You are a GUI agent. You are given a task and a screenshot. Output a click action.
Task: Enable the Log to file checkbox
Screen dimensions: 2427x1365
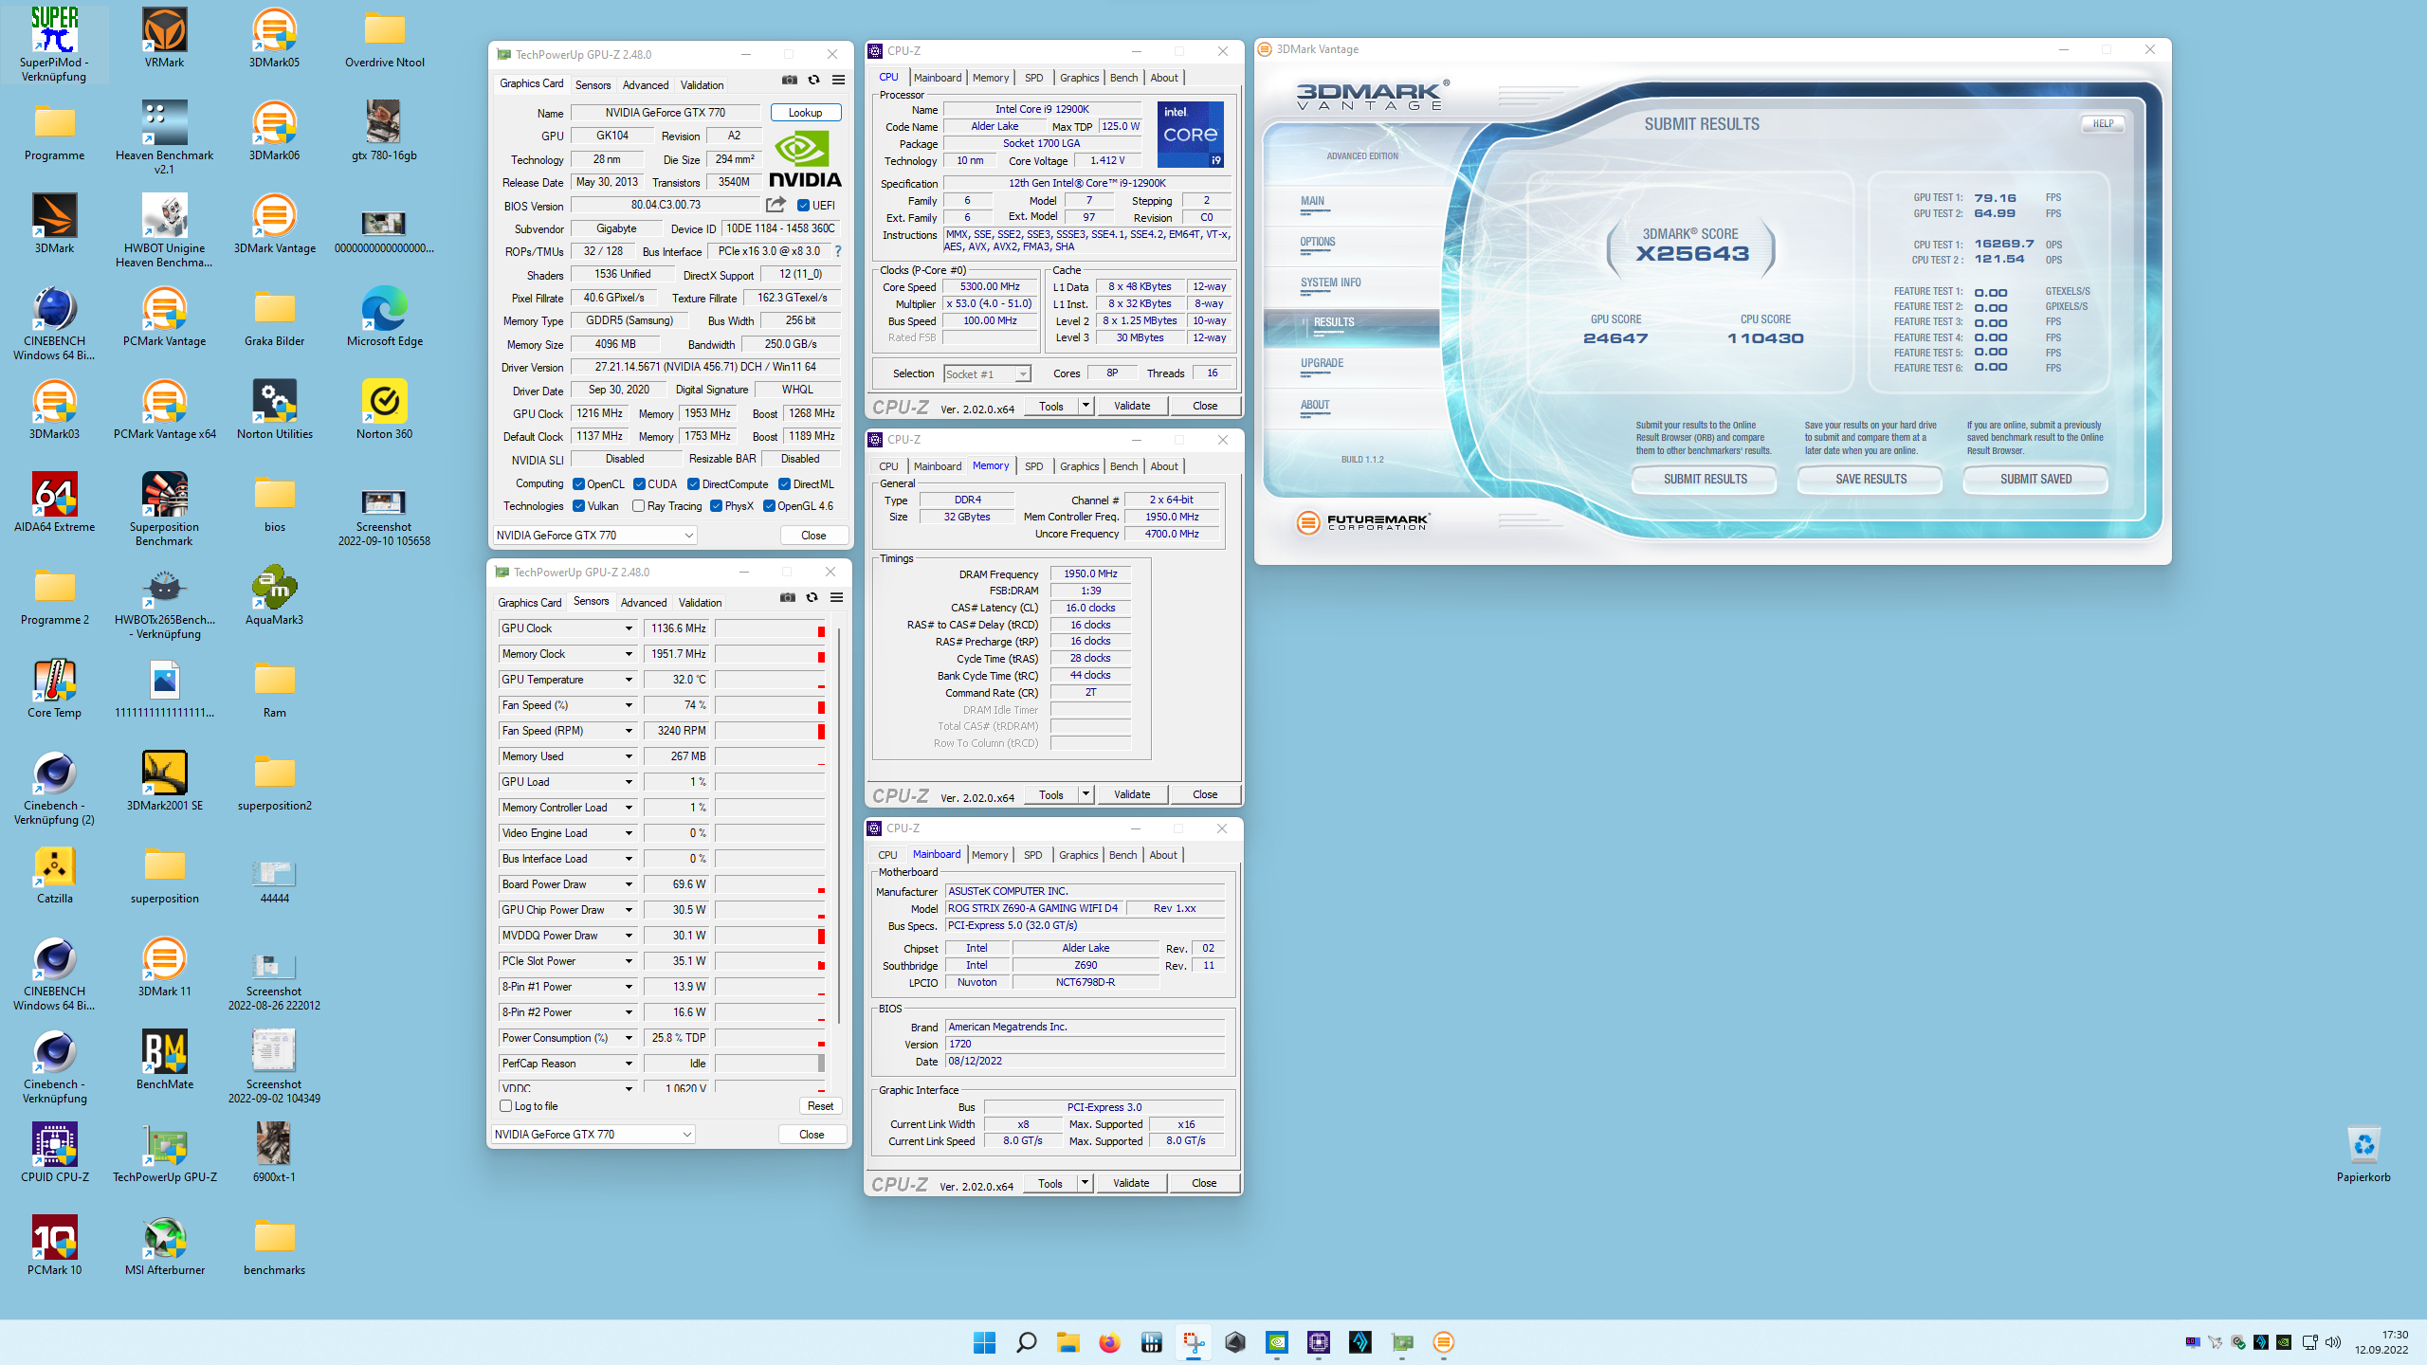506,1106
